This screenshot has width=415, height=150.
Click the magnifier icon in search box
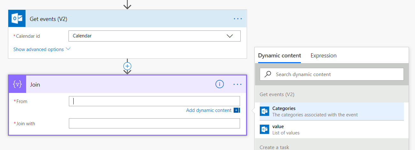click(x=268, y=74)
